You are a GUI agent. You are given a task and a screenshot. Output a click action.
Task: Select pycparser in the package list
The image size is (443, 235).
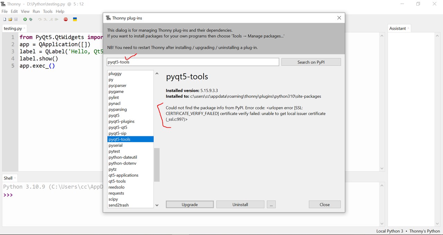130,86
